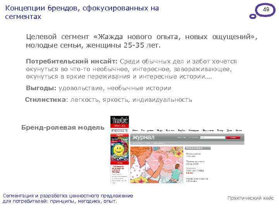Open the illustrated woman feature image
The image size is (279, 209).
click(x=157, y=165)
